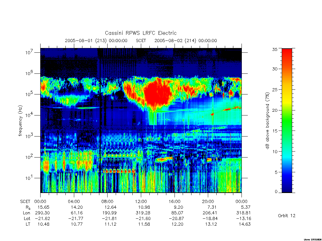This screenshot has width=322, height=241.
Task: Click the 10^2 frequency tick label
Action: point(29,157)
